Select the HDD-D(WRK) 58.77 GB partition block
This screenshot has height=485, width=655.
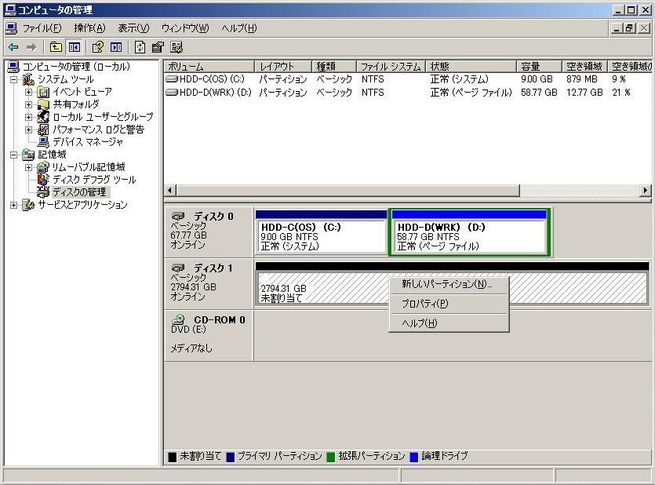(469, 232)
